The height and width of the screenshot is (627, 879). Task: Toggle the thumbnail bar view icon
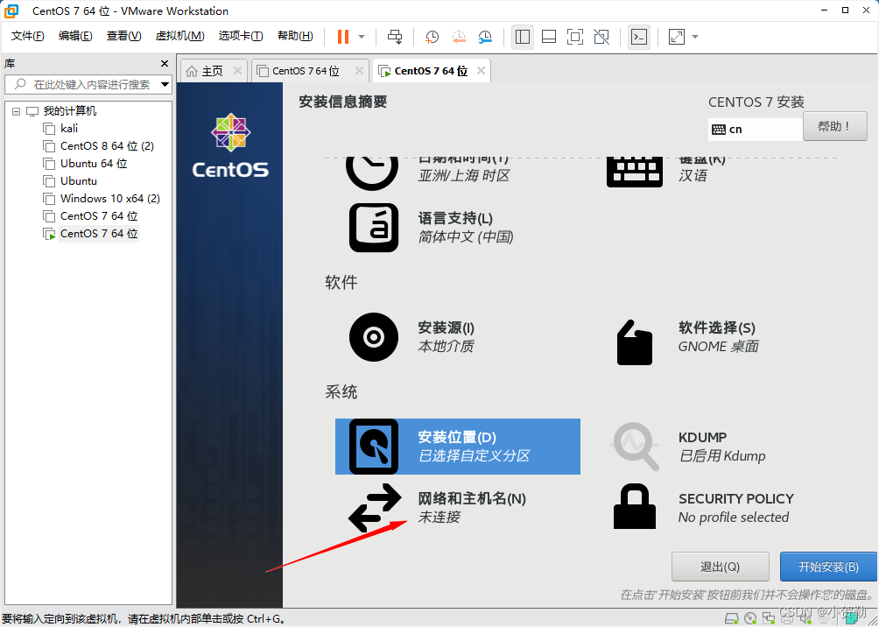(x=549, y=37)
